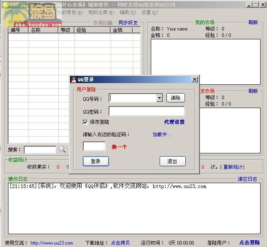This screenshot has width=267, height=247.
Task: Click the 点击拷贝 download link
Action: [x=120, y=243]
